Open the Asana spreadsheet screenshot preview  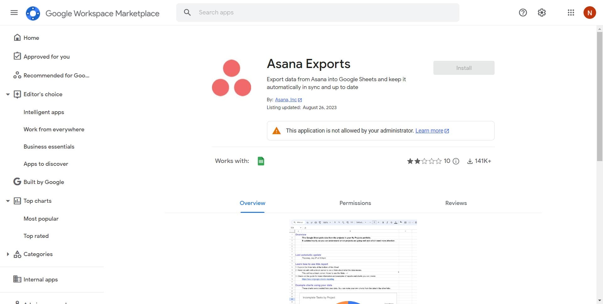coord(353,262)
